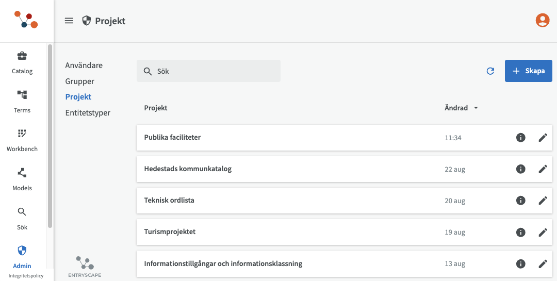Viewport: 557px width, 281px height.
Task: Click the Skapa button
Action: point(528,71)
